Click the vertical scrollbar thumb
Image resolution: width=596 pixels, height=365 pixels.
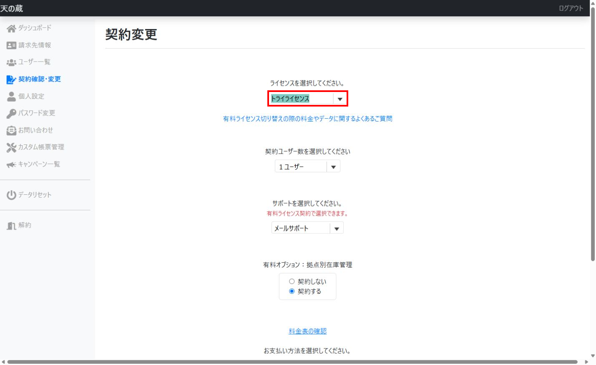[x=593, y=134]
